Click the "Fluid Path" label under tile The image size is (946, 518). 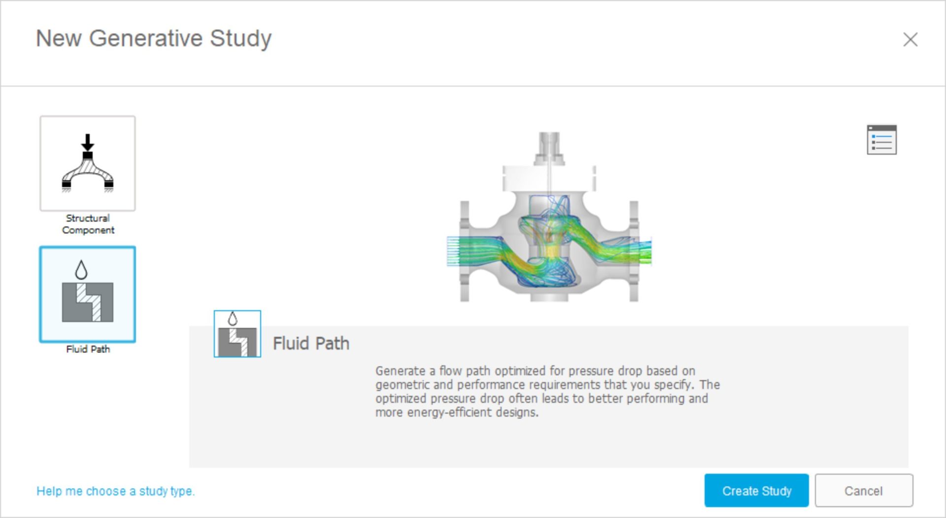pos(88,349)
